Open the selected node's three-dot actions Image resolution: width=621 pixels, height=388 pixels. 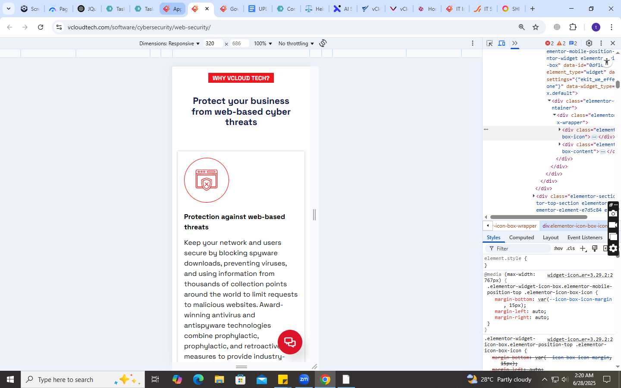click(x=486, y=129)
